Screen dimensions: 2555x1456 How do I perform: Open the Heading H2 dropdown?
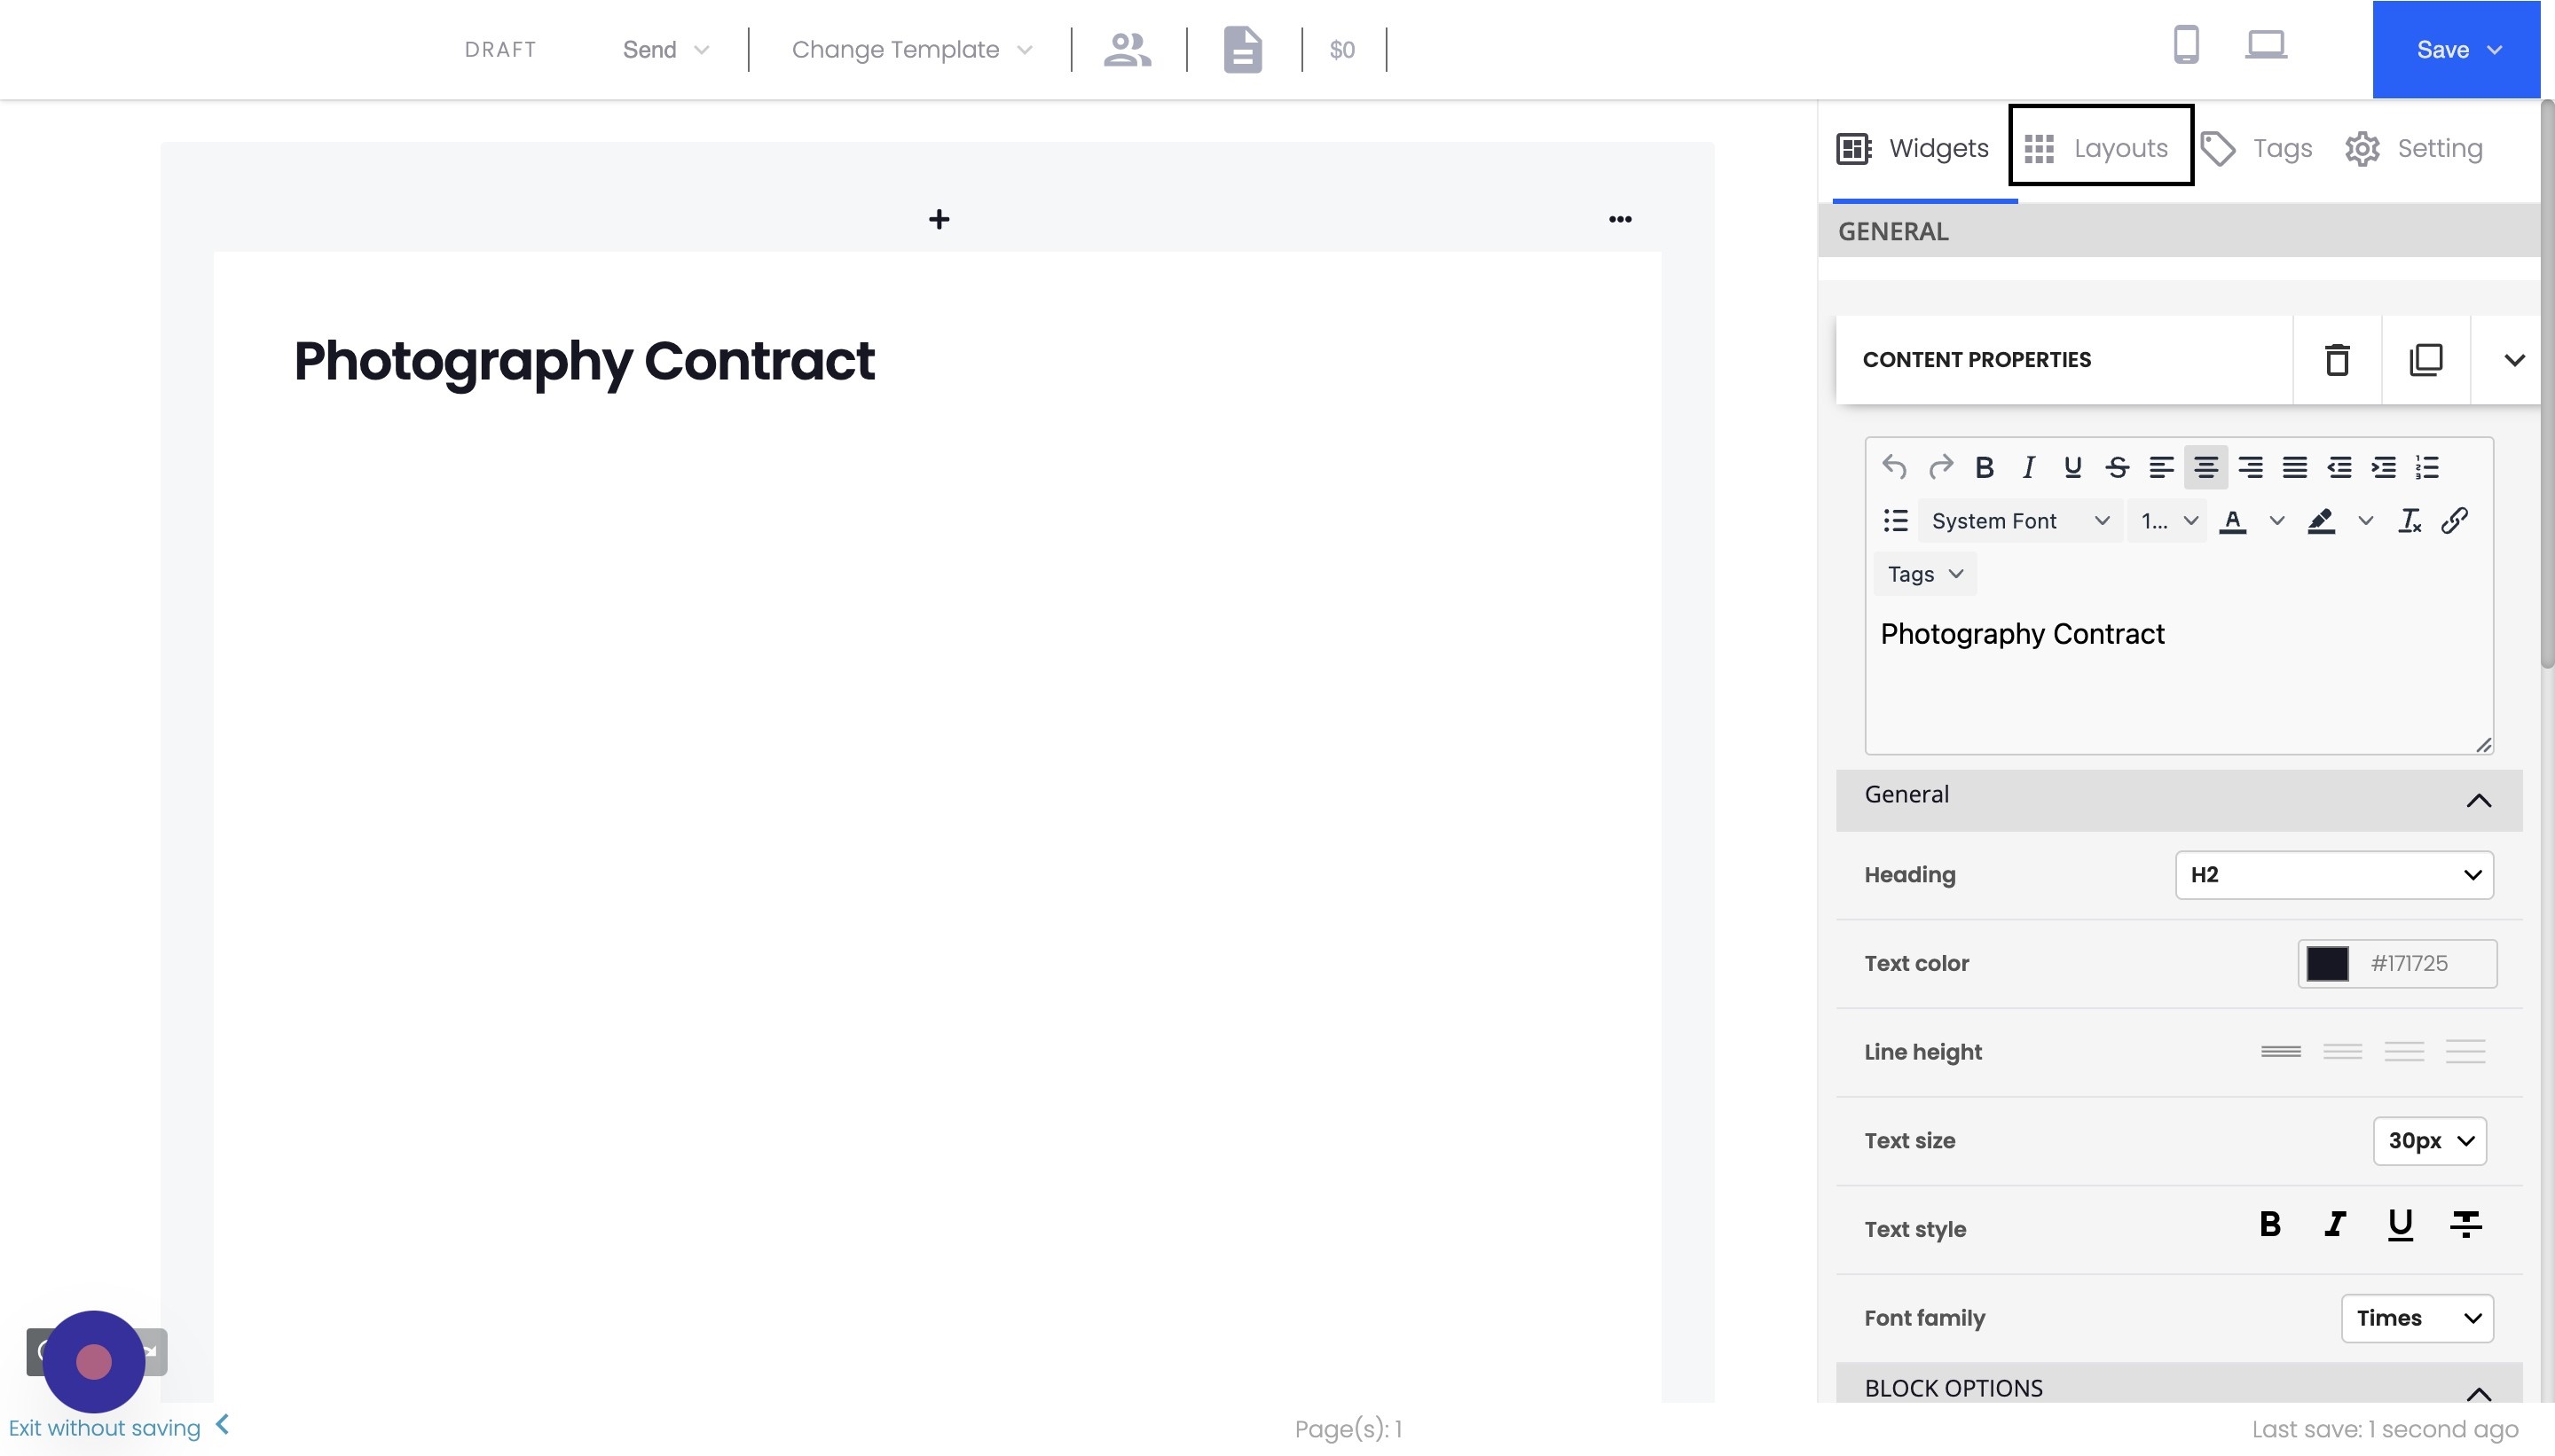click(2334, 875)
